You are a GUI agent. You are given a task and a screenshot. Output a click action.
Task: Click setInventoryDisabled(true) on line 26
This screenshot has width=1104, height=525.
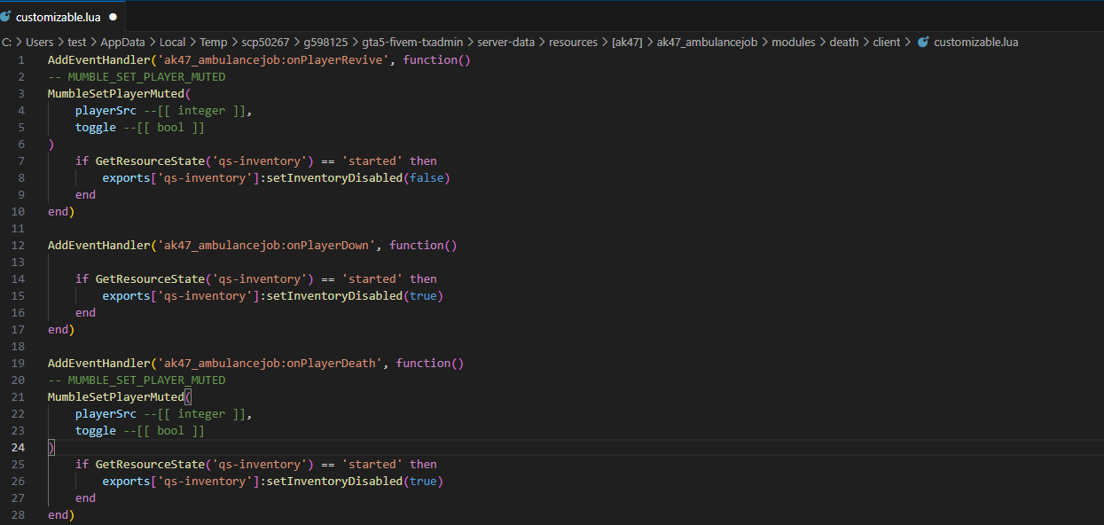coord(355,482)
